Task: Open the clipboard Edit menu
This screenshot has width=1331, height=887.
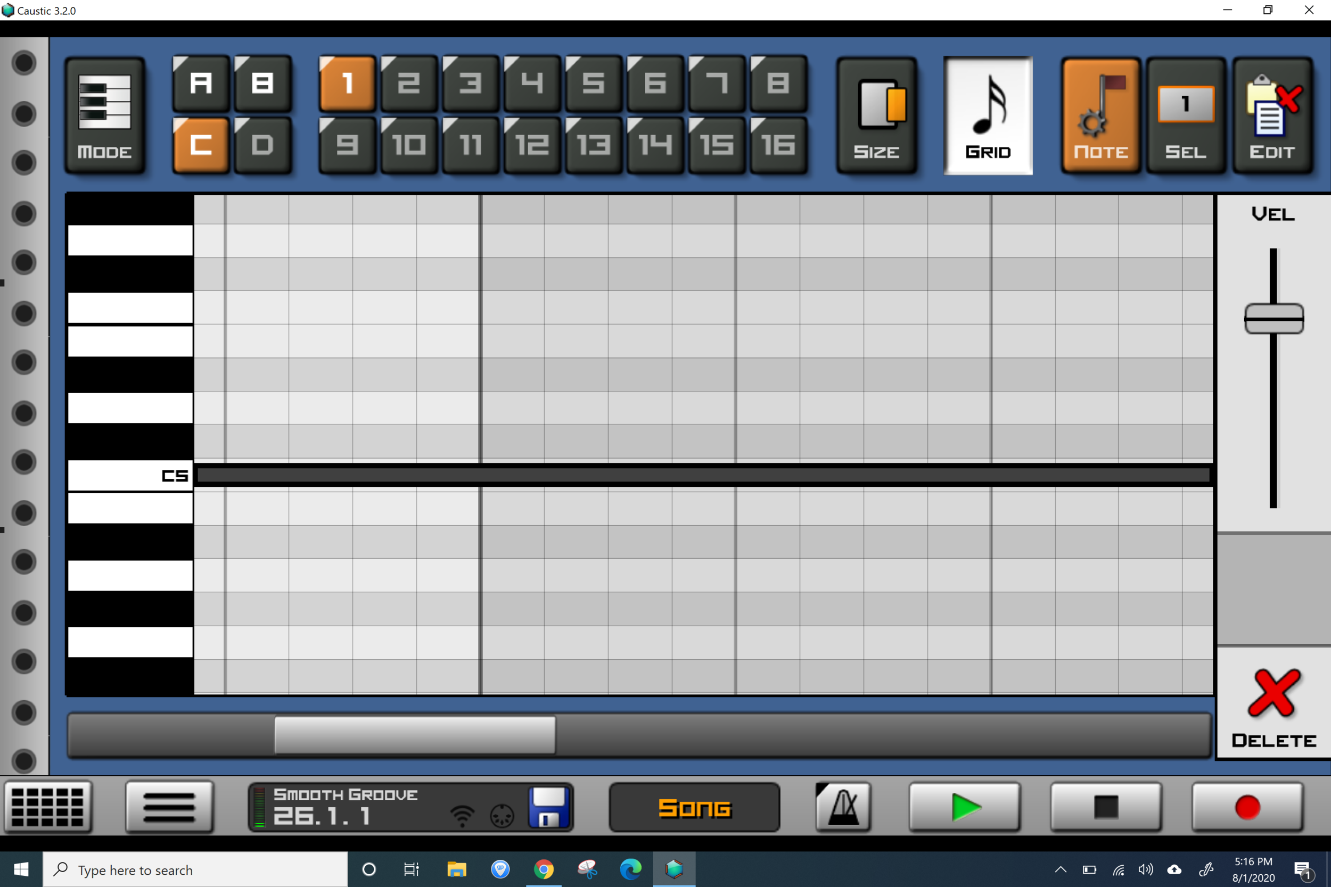Action: (x=1272, y=115)
